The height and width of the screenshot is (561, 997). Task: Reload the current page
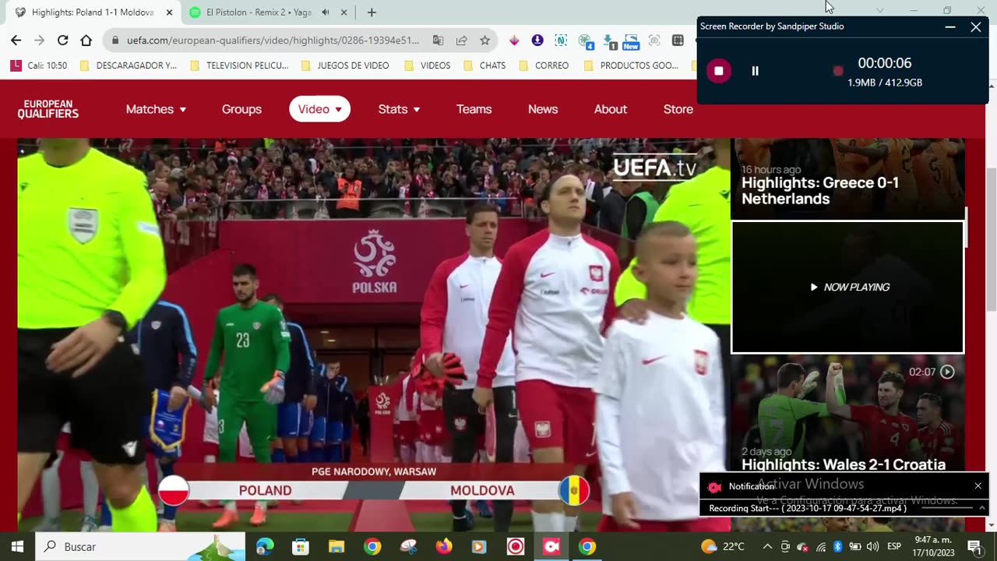click(62, 41)
